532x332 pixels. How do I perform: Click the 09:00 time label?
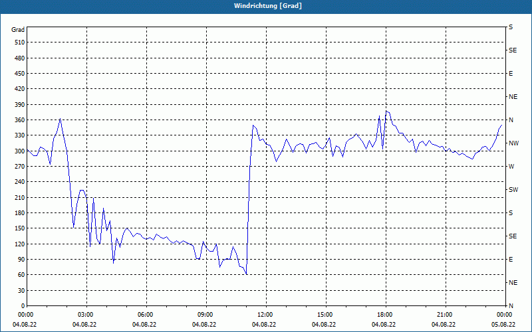pos(204,315)
